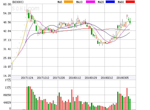This screenshot has width=150, height=110.
Task: Click the MA60 legend label
Action: click(x=121, y=2)
